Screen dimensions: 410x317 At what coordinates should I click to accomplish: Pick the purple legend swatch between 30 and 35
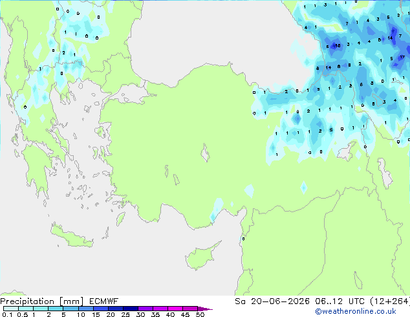(146, 309)
